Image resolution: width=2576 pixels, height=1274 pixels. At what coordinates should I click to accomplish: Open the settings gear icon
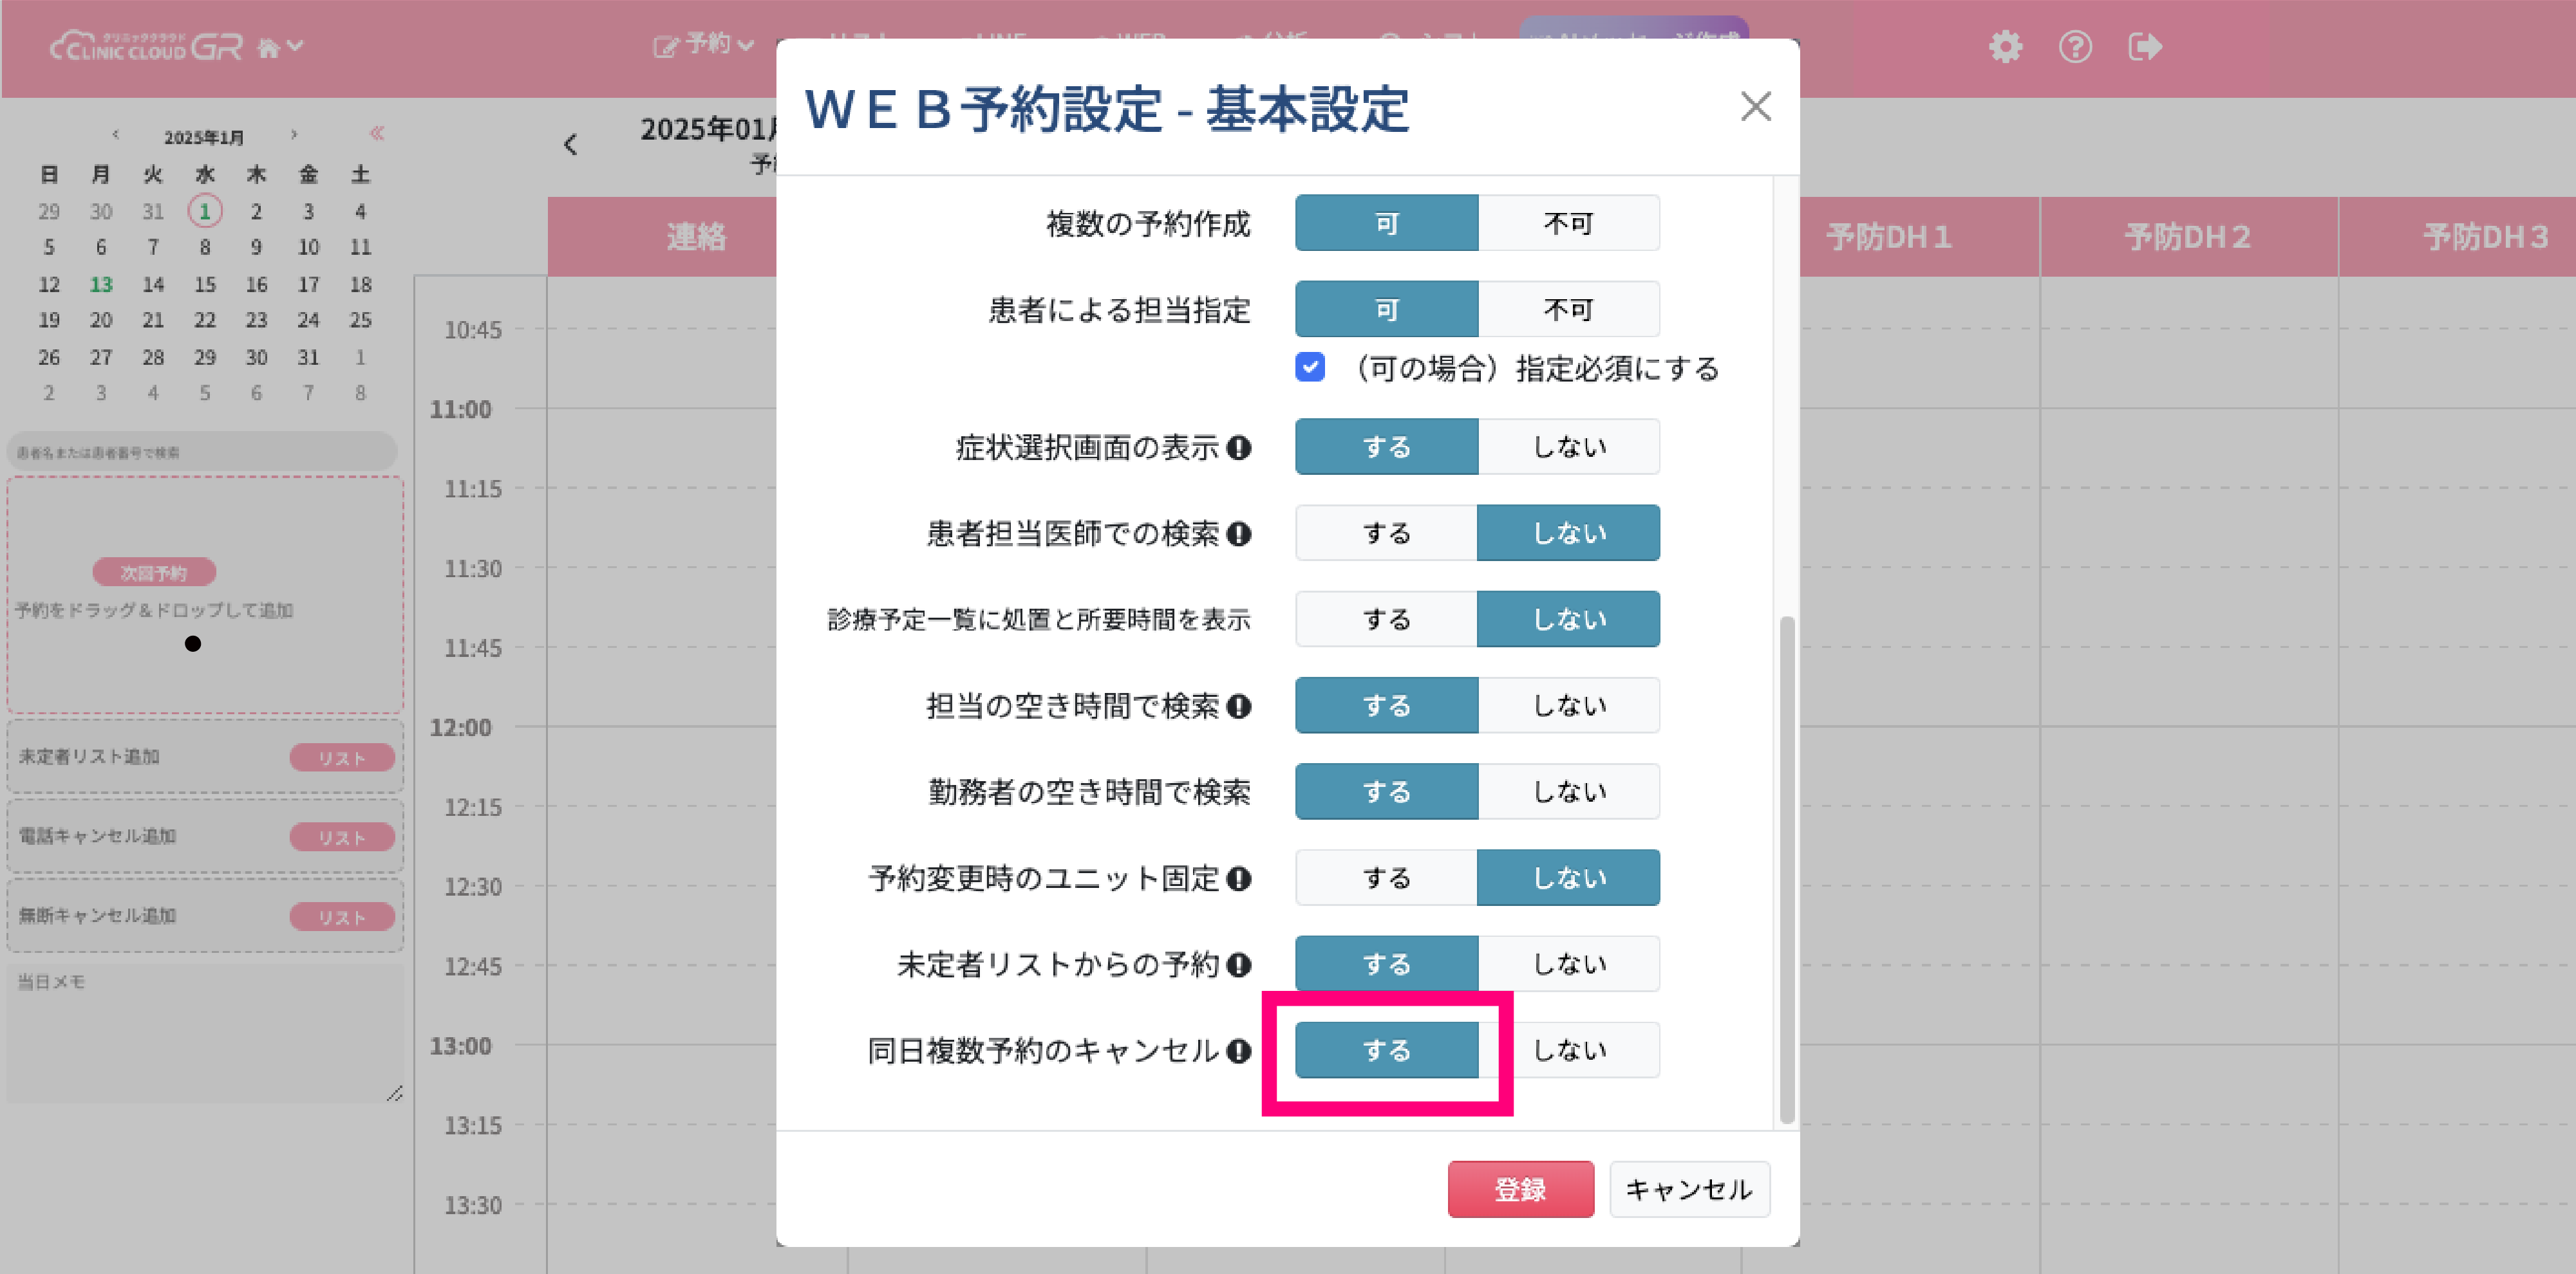(x=2005, y=47)
